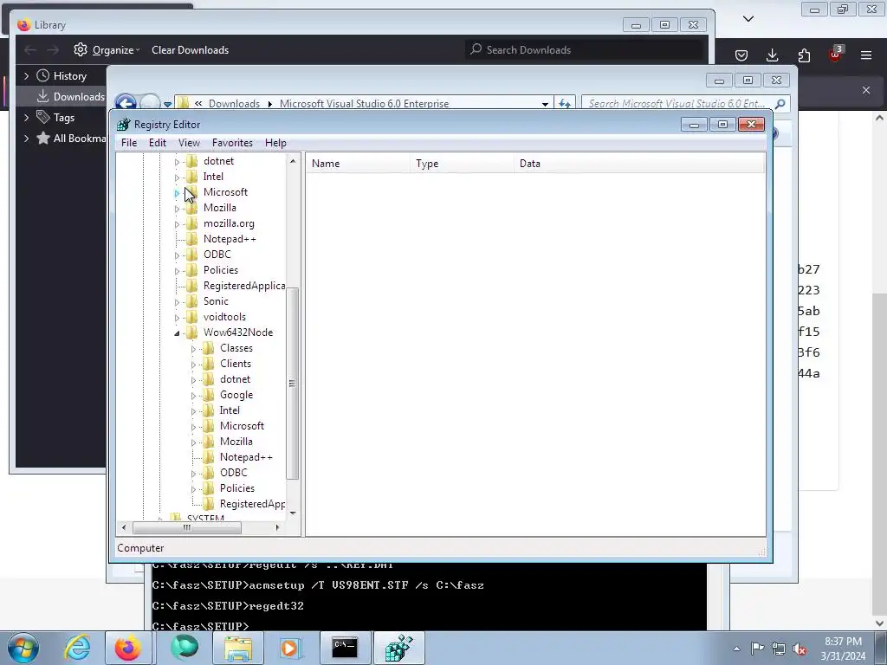The height and width of the screenshot is (665, 887).
Task: Expand the top-level Microsoft key arrow
Action: tap(177, 193)
